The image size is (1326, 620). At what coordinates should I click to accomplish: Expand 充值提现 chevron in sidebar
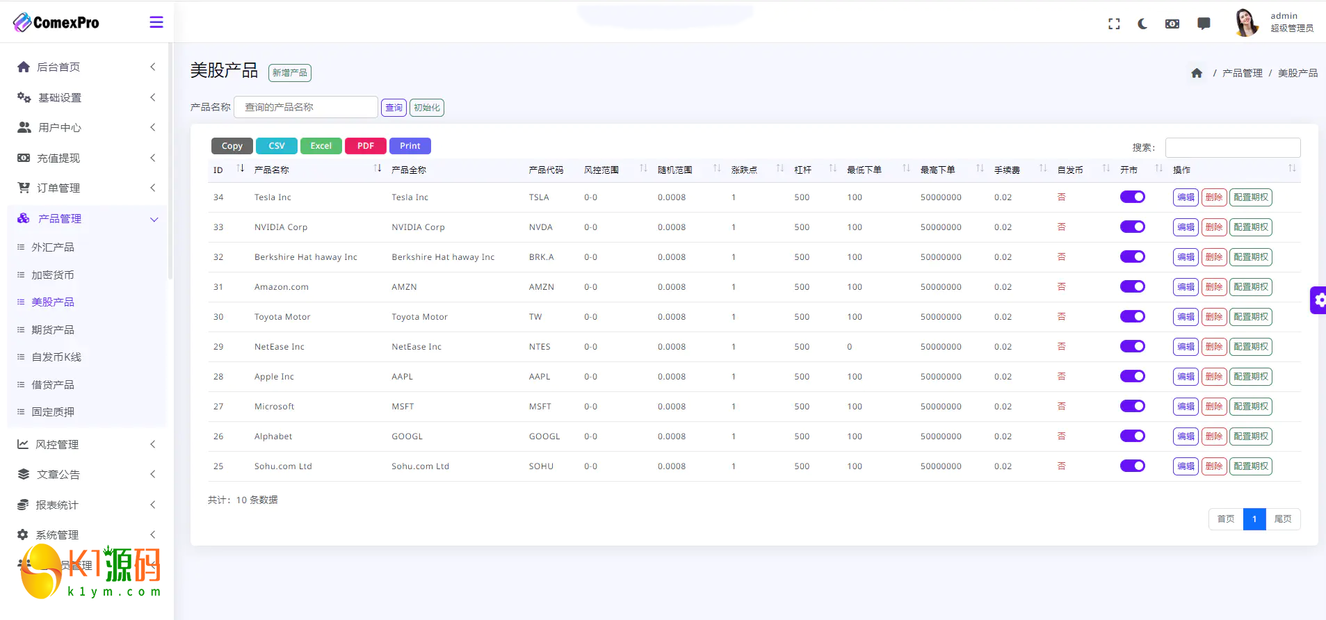(153, 158)
